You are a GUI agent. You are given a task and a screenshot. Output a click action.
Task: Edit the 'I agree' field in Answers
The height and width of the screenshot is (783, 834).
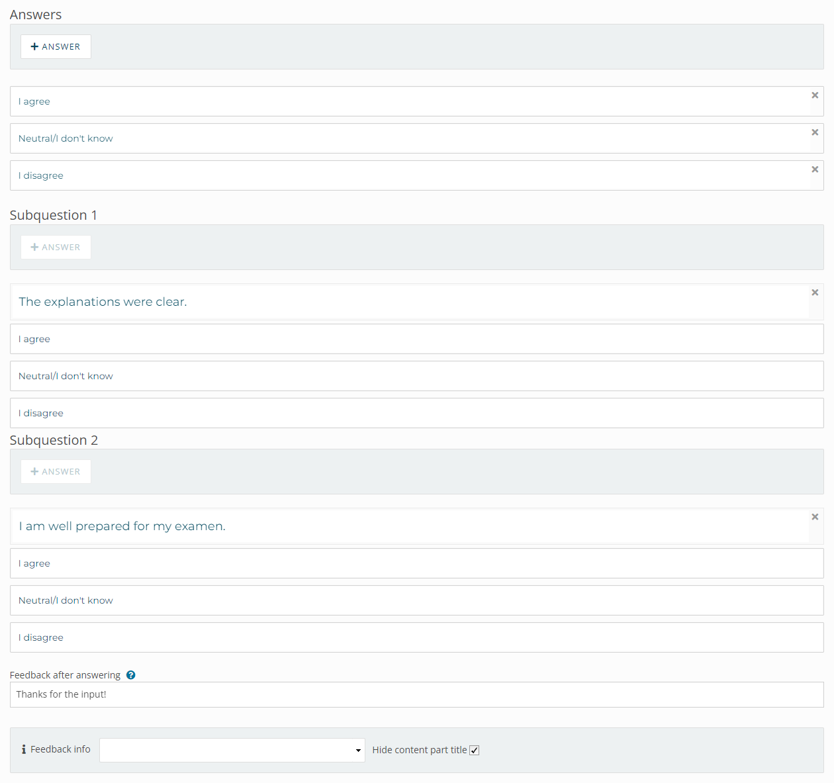pos(417,101)
